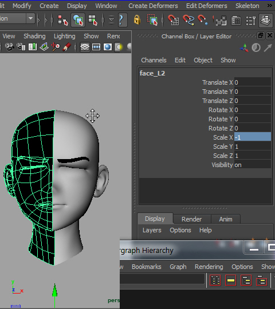Float the Channel Box panel button
The image size is (275, 309).
(261, 35)
